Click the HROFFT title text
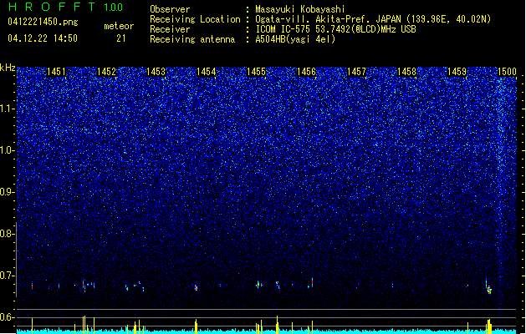Image resolution: width=526 pixels, height=334 pixels. [x=52, y=7]
